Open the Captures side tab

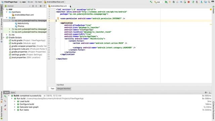1,38
